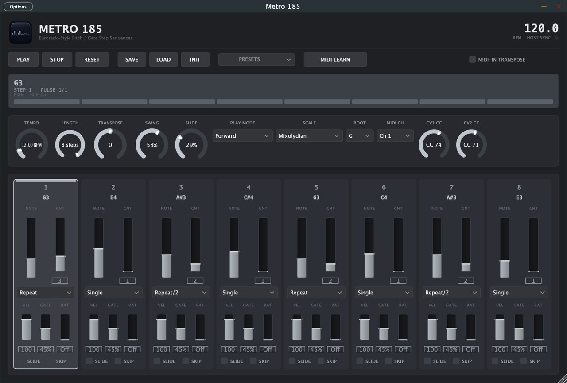The height and width of the screenshot is (383, 567).
Task: Activate MIDI LEARN
Action: tap(335, 59)
